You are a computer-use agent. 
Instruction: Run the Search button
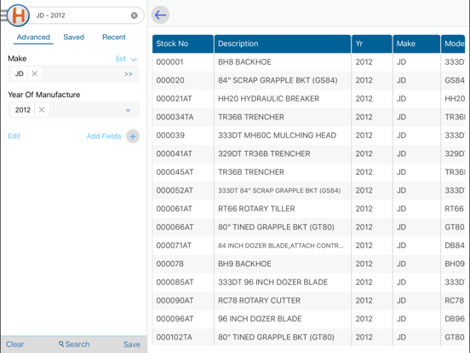[x=74, y=344]
